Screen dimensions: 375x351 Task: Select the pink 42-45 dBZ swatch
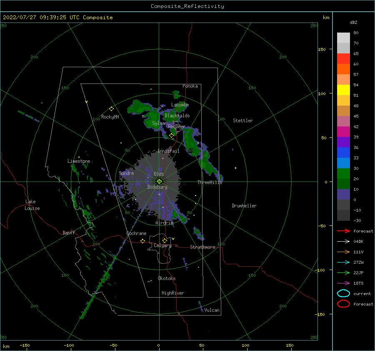point(343,121)
